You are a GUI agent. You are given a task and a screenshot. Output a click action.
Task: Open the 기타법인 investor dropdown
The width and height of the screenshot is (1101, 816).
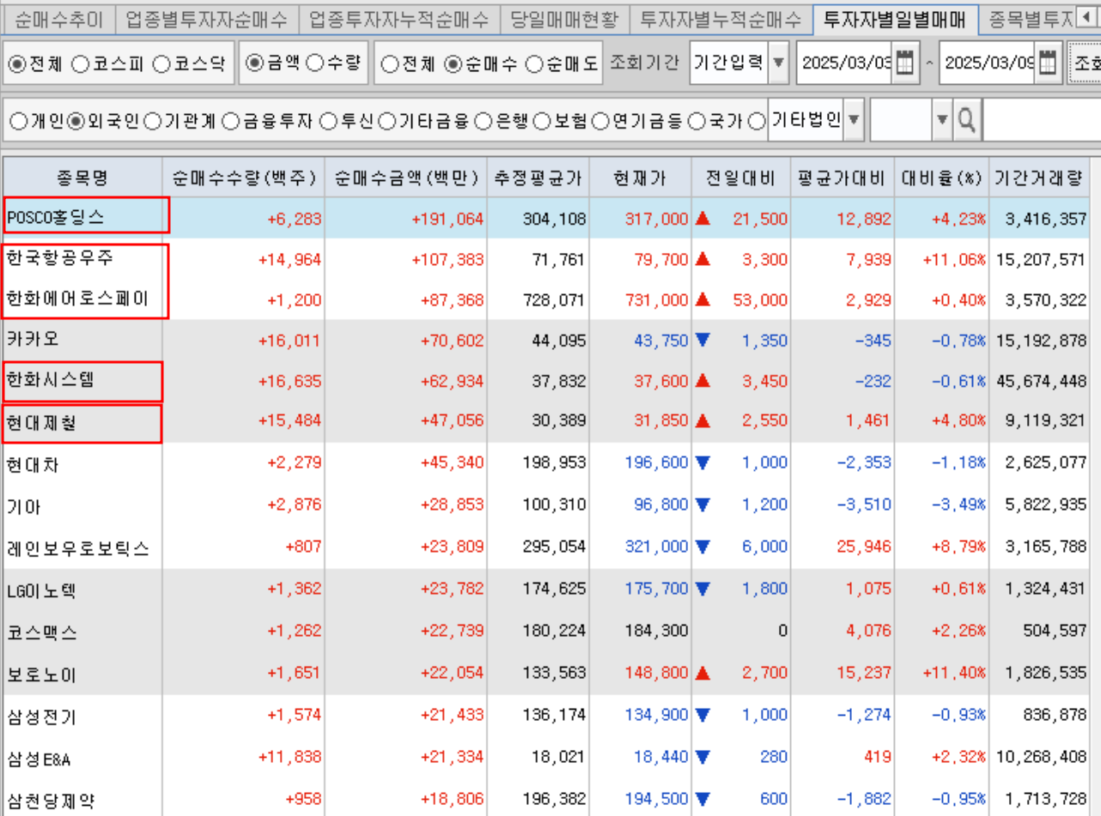click(x=853, y=121)
